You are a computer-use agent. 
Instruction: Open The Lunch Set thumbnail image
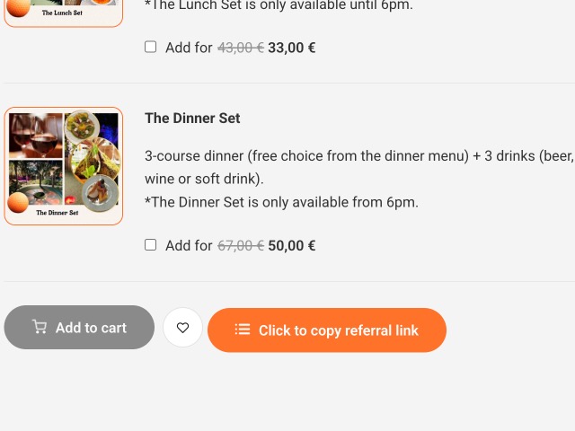(x=63, y=11)
